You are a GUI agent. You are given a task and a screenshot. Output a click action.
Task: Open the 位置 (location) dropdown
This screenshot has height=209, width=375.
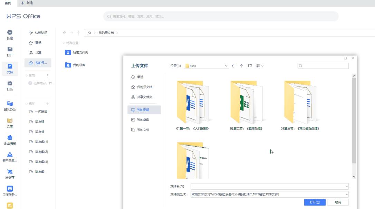tap(226, 65)
